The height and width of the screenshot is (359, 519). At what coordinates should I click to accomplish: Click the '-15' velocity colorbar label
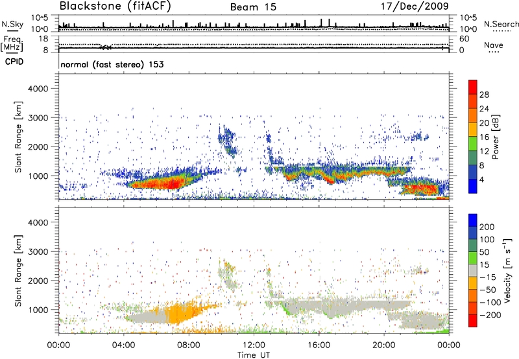click(x=487, y=277)
